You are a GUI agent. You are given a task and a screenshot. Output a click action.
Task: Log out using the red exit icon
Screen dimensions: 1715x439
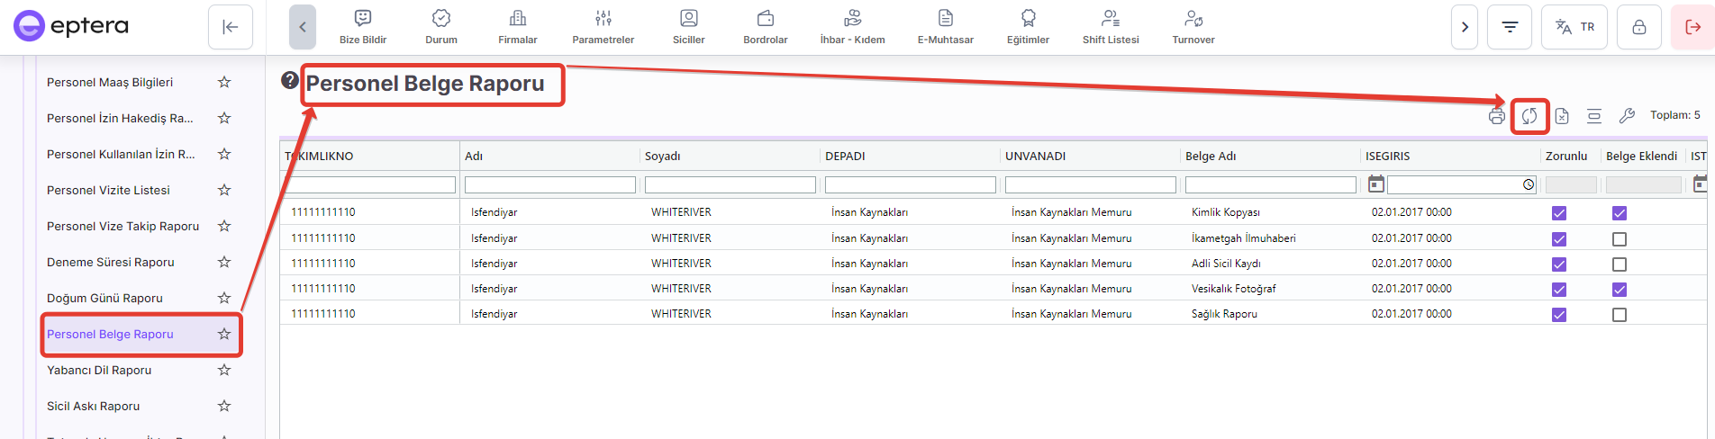(x=1692, y=27)
